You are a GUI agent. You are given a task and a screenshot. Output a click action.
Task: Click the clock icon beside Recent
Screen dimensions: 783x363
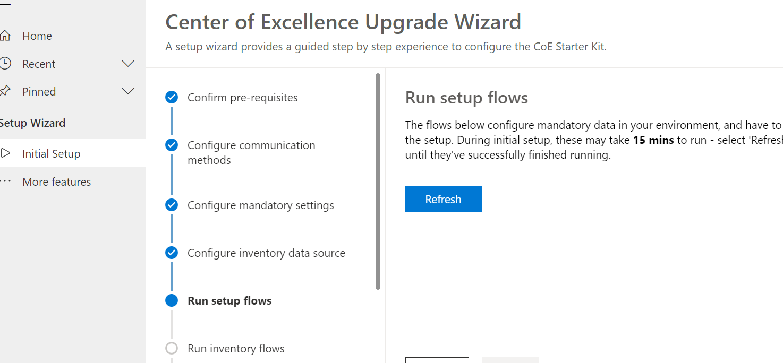(x=5, y=63)
